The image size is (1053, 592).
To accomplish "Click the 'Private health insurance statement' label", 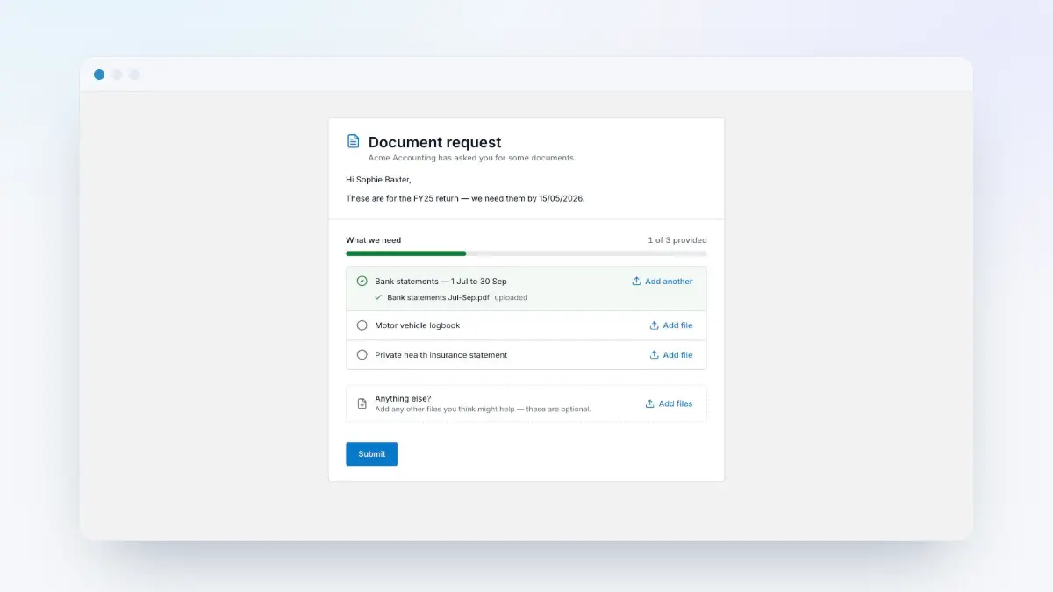I will click(x=441, y=355).
